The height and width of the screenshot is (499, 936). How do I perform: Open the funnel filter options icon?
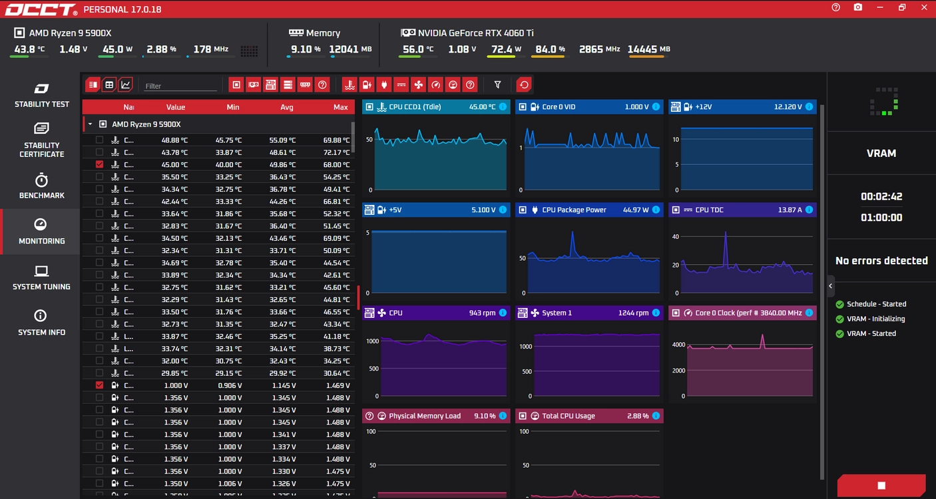click(x=497, y=84)
